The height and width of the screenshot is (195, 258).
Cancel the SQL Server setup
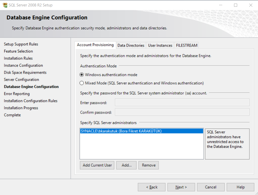(211, 187)
